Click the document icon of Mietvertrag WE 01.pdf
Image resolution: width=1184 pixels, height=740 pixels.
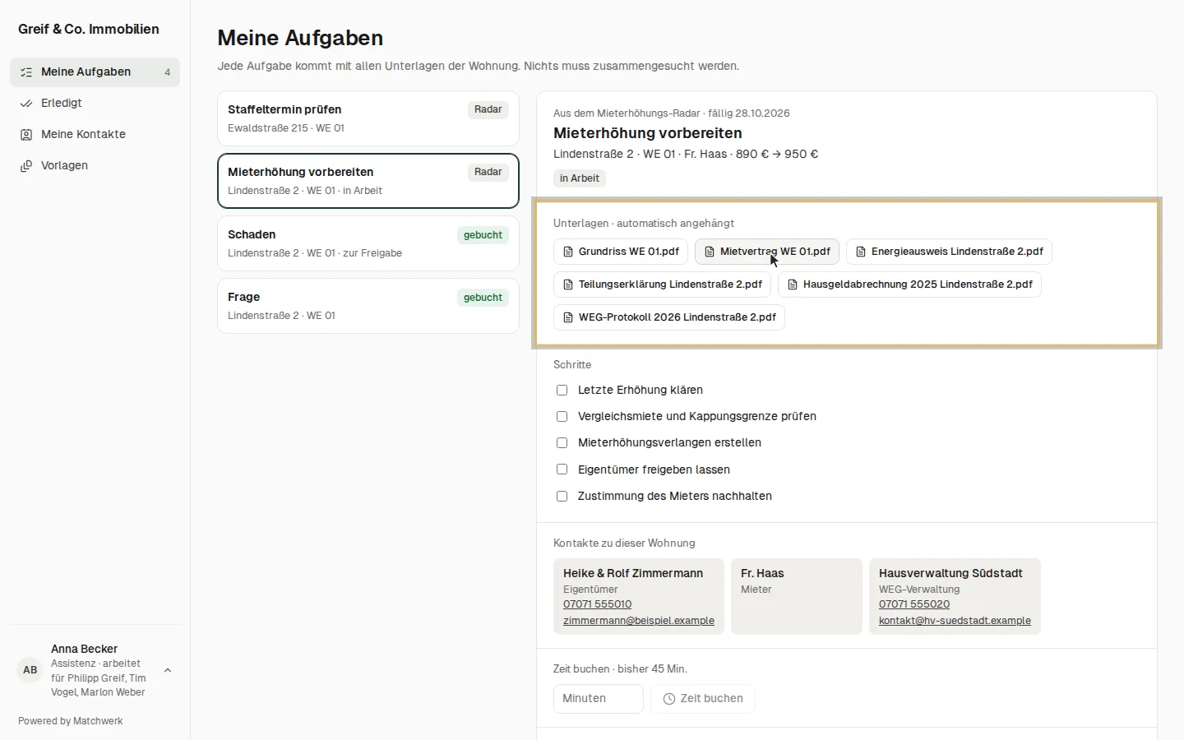tap(710, 252)
